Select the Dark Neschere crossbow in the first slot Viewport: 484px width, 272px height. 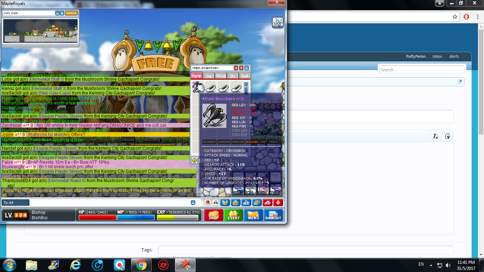coord(197,87)
